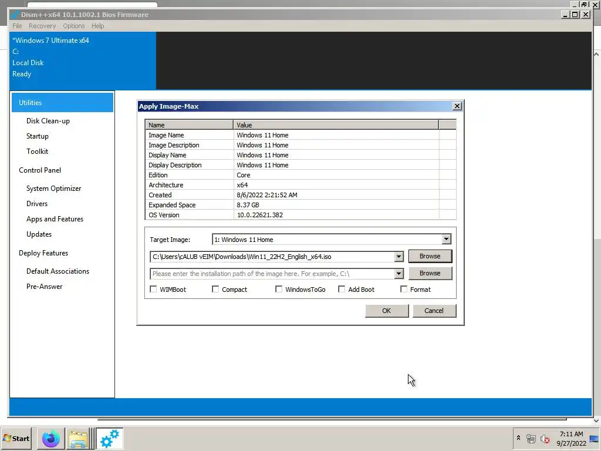Open the Drivers page

tap(37, 204)
